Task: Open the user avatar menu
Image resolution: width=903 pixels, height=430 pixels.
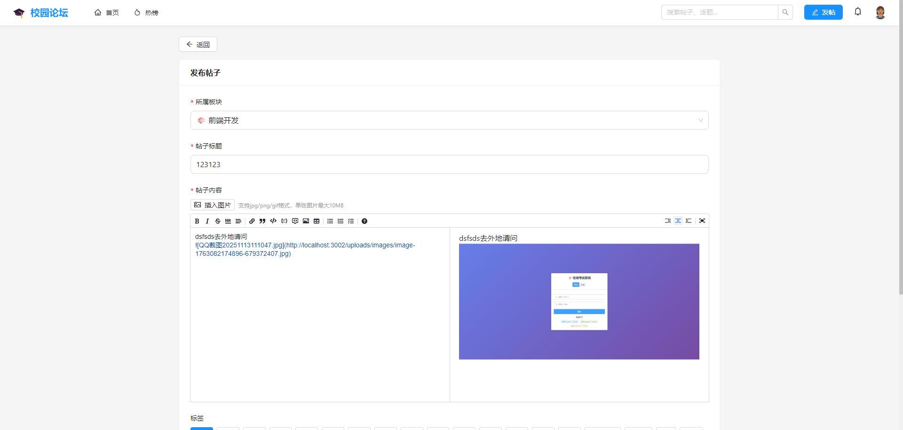Action: (x=880, y=12)
